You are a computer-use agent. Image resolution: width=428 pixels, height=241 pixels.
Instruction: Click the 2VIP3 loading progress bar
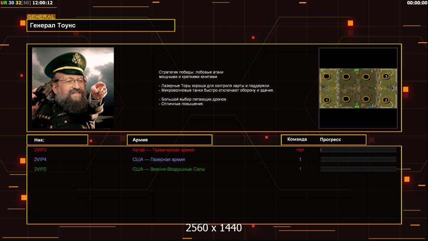[359, 149]
